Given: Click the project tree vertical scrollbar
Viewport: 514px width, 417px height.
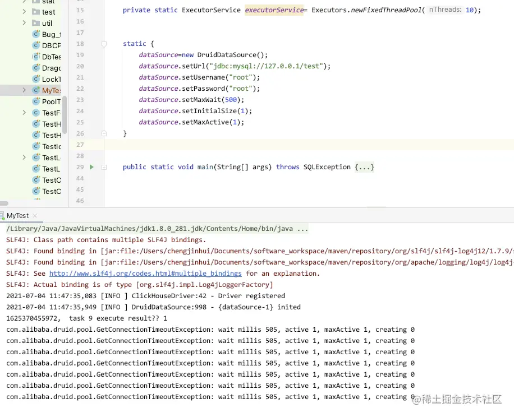Looking at the screenshot, I should coord(65,114).
